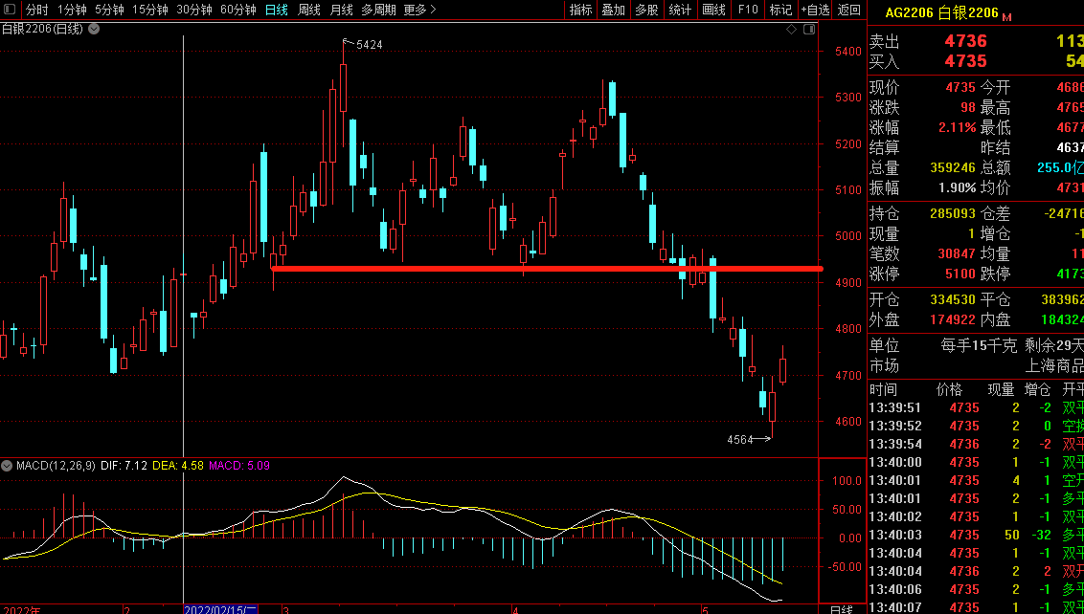Image resolution: width=1084 pixels, height=614 pixels.
Task: Select the trade row at 13:40:07
Action: [x=976, y=608]
